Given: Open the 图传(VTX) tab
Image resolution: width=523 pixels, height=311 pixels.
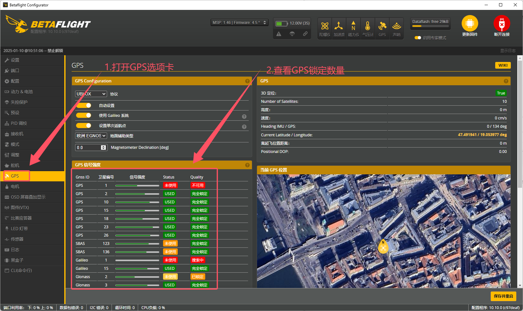Looking at the screenshot, I should click(32, 208).
